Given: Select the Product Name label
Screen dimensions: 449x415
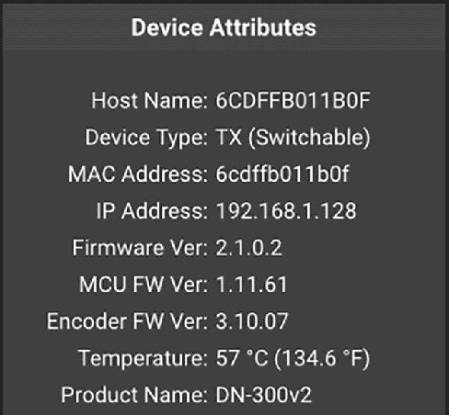Looking at the screenshot, I should pos(134,395).
